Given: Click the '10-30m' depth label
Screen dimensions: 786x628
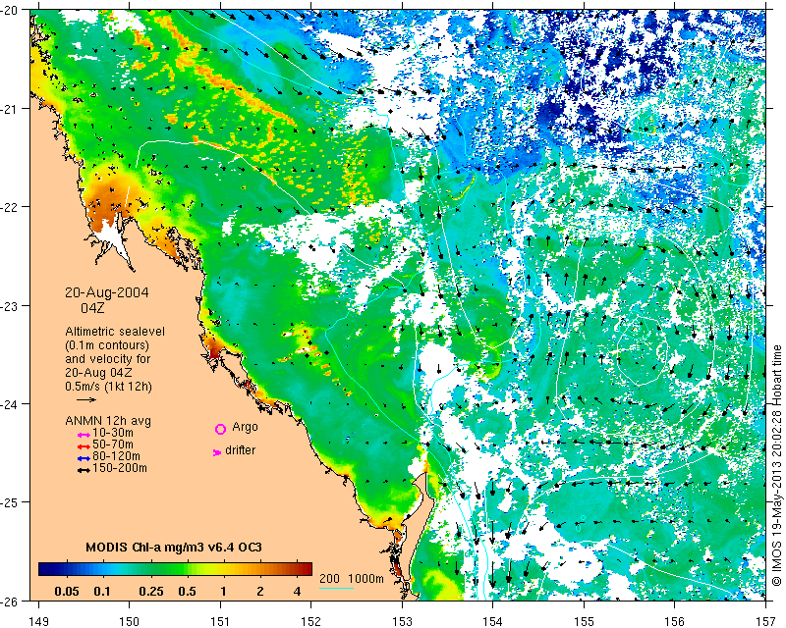Looking at the screenshot, I should click(x=113, y=433).
